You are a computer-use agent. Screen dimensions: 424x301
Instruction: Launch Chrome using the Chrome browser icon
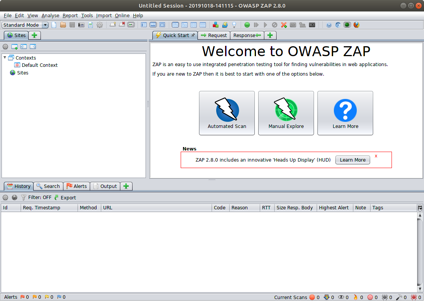pos(338,25)
